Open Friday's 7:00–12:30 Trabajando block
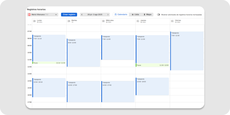230x115 pixels. [x=187, y=51]
